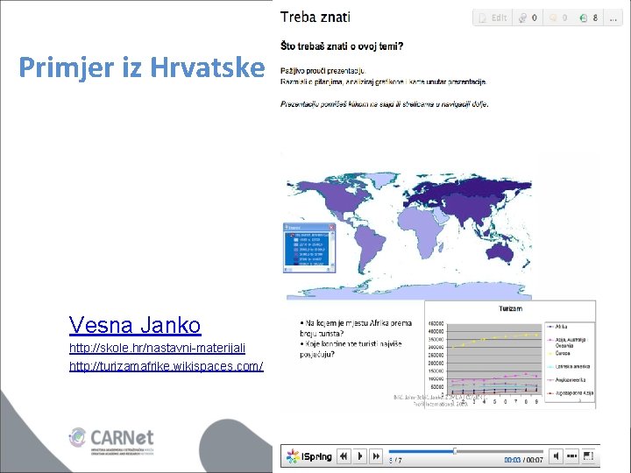Viewport: 631px width, 473px height.
Task: Click the CARNet logo
Action: point(111,441)
